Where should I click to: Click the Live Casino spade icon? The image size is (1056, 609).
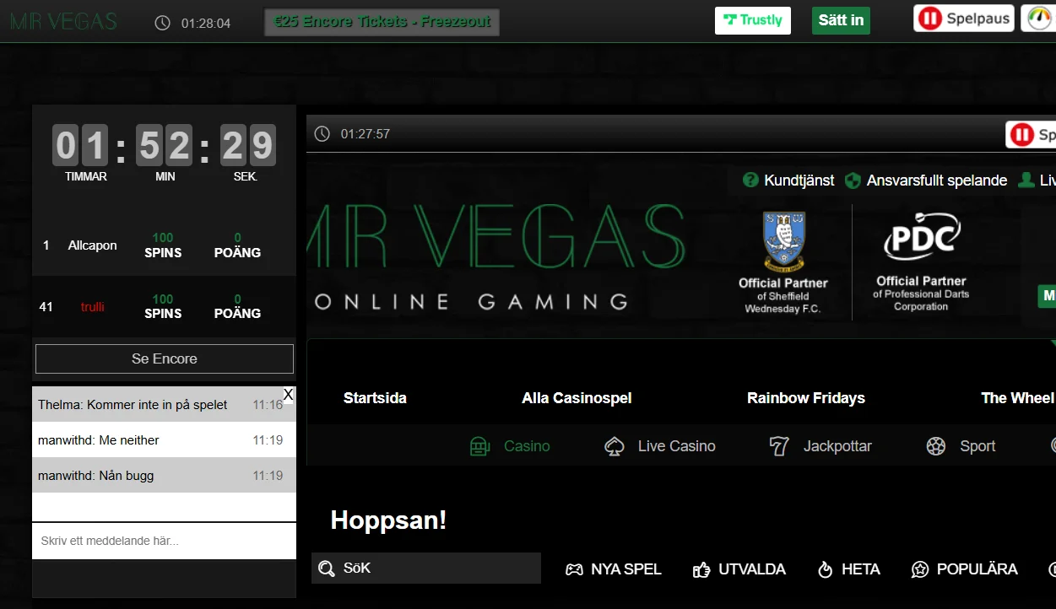click(x=615, y=446)
